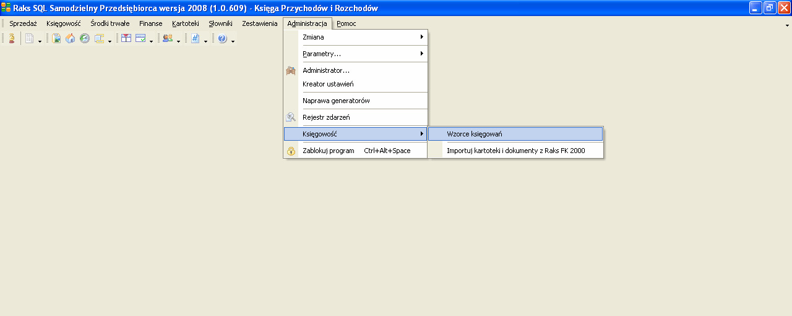Expand the Parametry… submenu

click(356, 54)
